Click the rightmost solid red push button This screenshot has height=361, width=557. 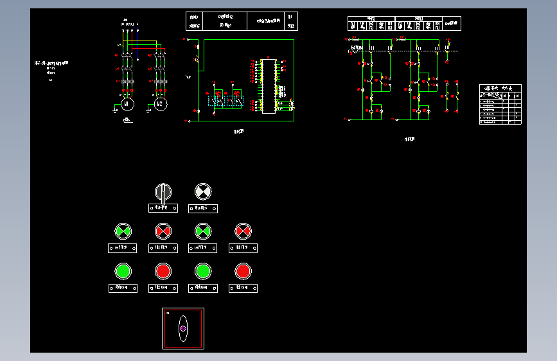(x=243, y=272)
